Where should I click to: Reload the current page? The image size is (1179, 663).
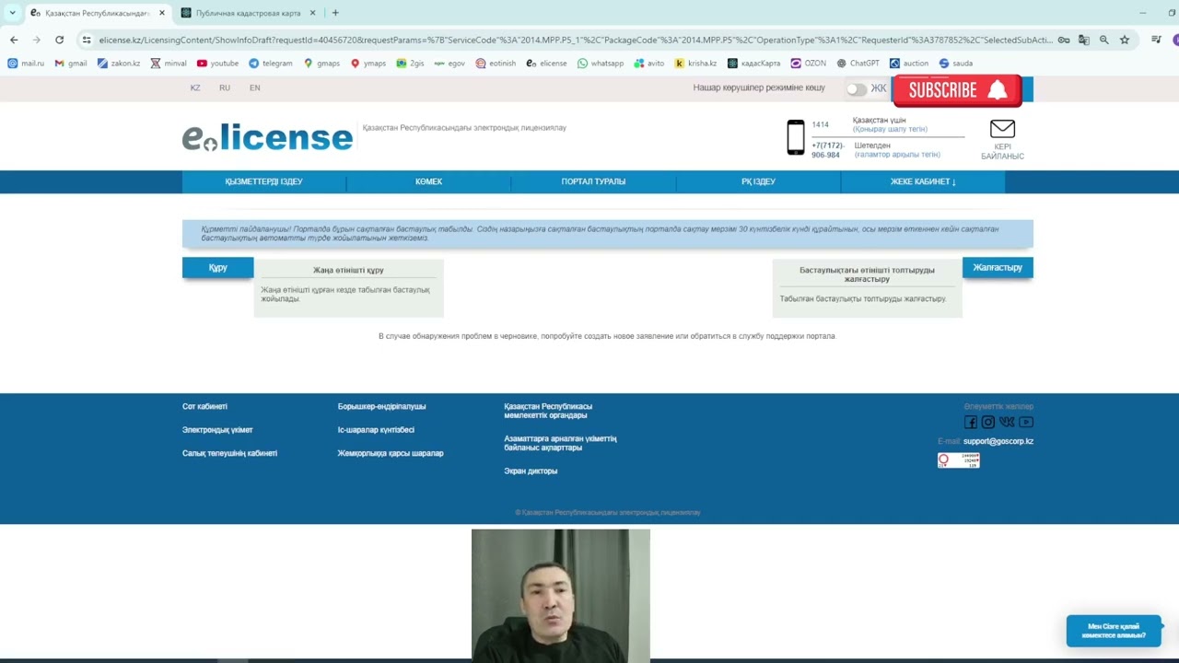point(59,40)
